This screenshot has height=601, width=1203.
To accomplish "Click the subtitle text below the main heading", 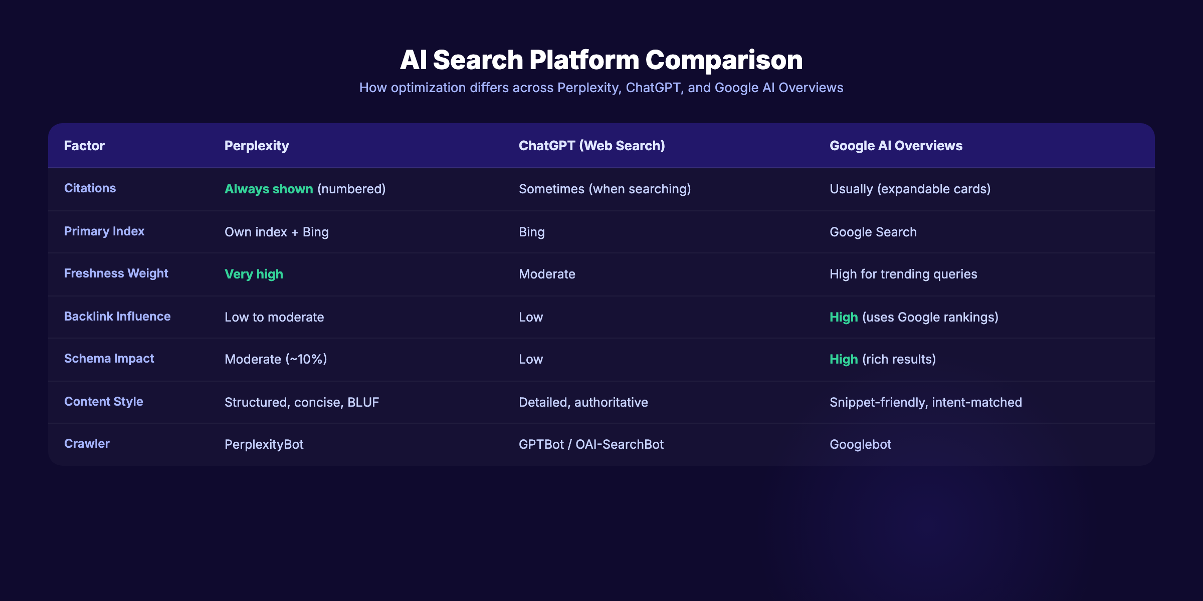I will pyautogui.click(x=601, y=87).
